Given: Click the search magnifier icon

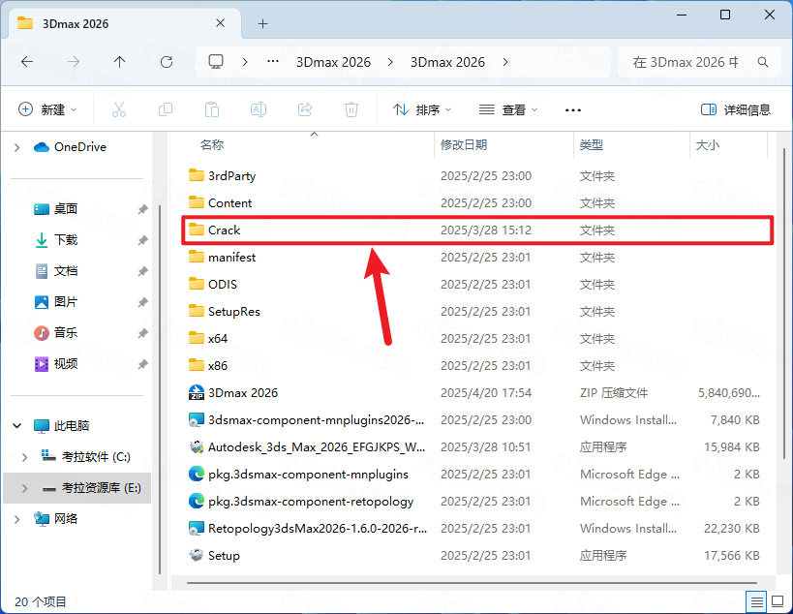Looking at the screenshot, I should pos(763,62).
